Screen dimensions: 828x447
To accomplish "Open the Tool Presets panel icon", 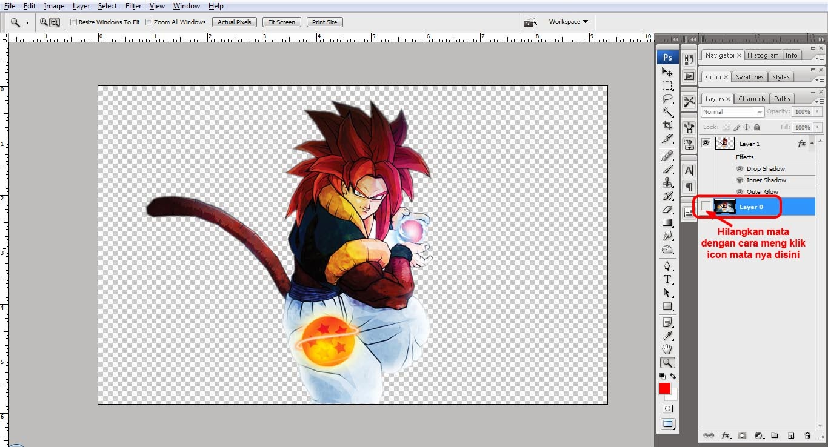I will click(689, 102).
